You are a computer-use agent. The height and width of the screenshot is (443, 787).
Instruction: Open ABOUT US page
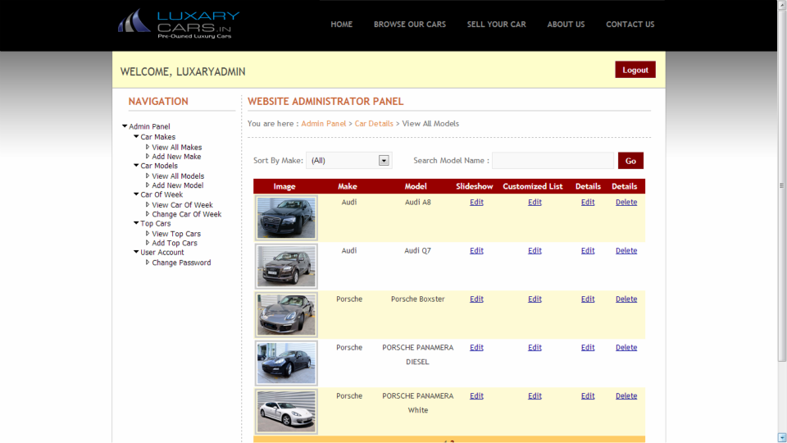[566, 24]
